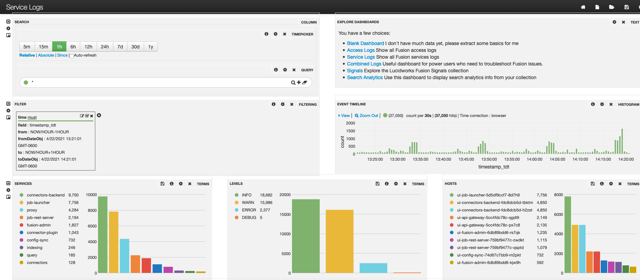Screen dimensions: 640x280
Task: Remove the Histogram panel
Action: click(x=611, y=104)
